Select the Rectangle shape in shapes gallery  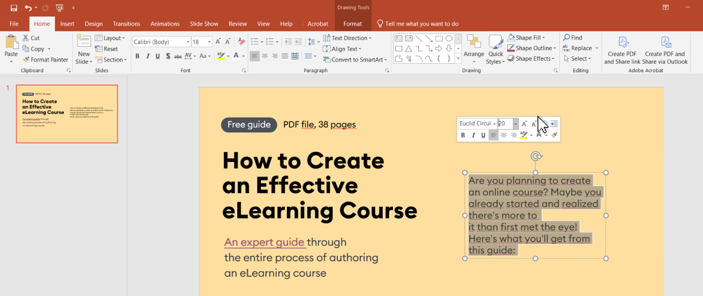[x=439, y=38]
